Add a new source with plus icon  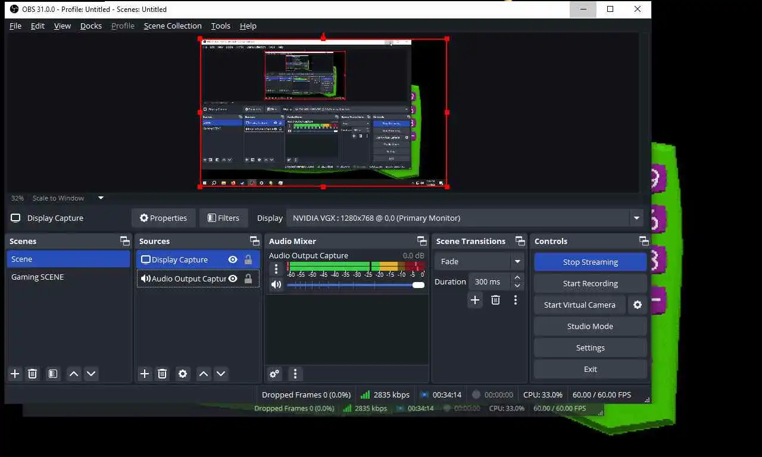click(x=145, y=374)
